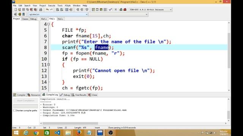This screenshot has width=243, height=136.
Task: Click the highlighted fname on line 8
Action: point(101,47)
